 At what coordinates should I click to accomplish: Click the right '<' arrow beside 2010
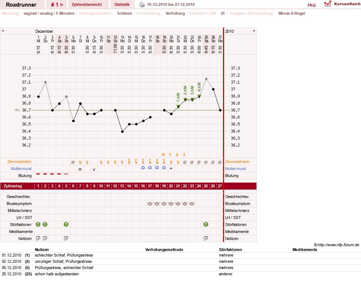(254, 31)
